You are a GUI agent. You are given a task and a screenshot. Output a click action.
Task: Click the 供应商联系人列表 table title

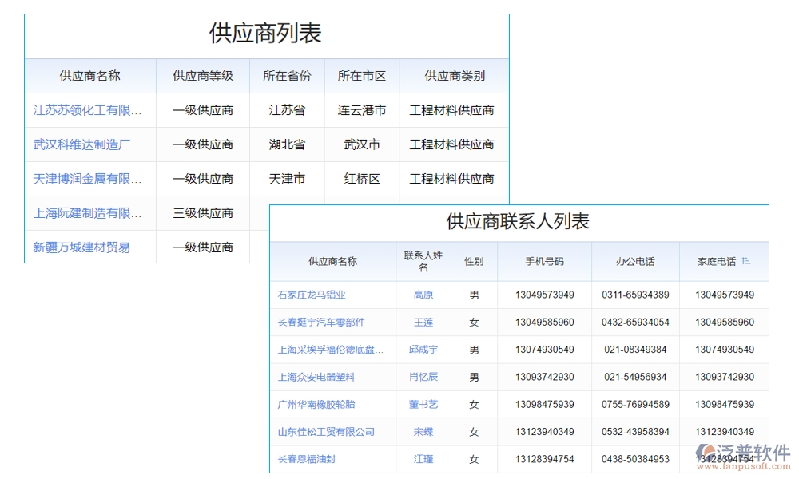pos(519,223)
